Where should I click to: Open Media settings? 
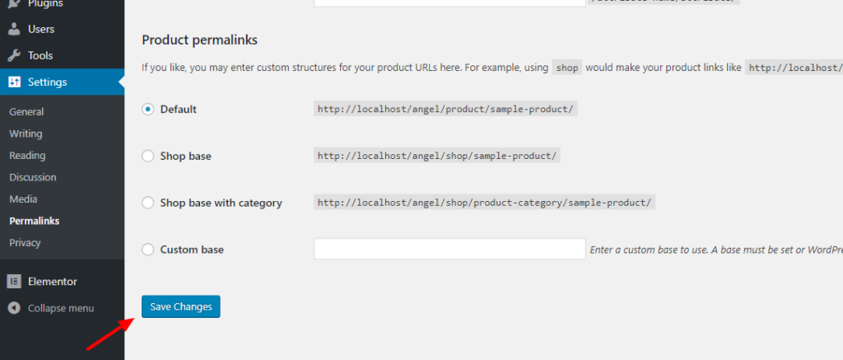[x=23, y=199]
